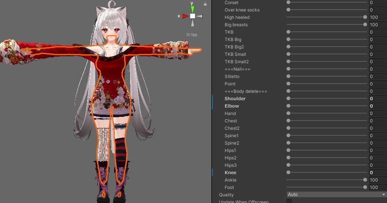Select the bold 'Shoulder' label

coord(235,98)
